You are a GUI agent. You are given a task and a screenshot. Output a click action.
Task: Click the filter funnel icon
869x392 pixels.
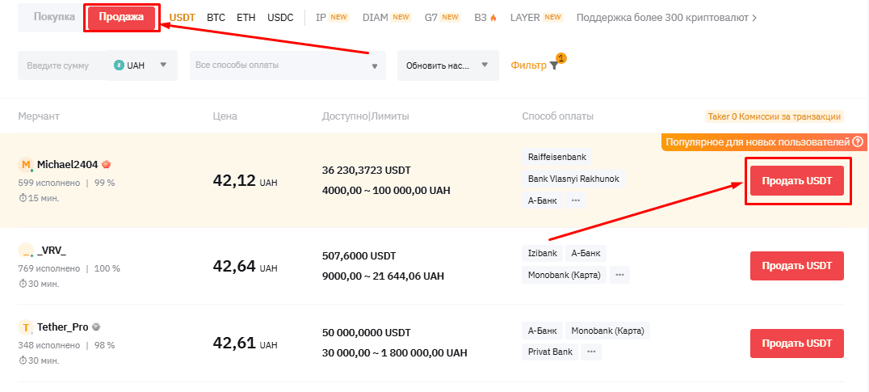point(554,65)
